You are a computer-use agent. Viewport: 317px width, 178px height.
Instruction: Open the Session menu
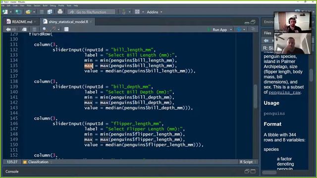pyautogui.click(x=37, y=5)
